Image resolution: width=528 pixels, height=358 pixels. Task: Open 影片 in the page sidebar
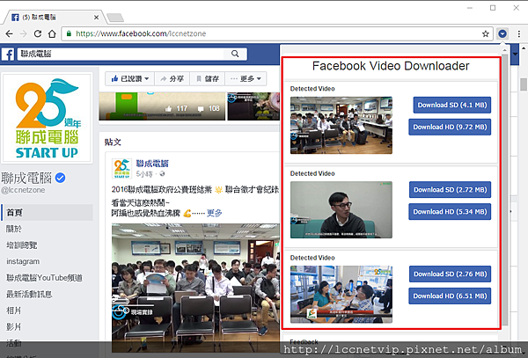(x=14, y=326)
